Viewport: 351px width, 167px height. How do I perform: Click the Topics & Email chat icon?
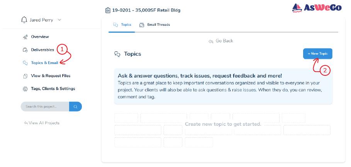(x=25, y=63)
